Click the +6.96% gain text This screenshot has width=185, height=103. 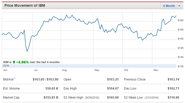point(22,62)
